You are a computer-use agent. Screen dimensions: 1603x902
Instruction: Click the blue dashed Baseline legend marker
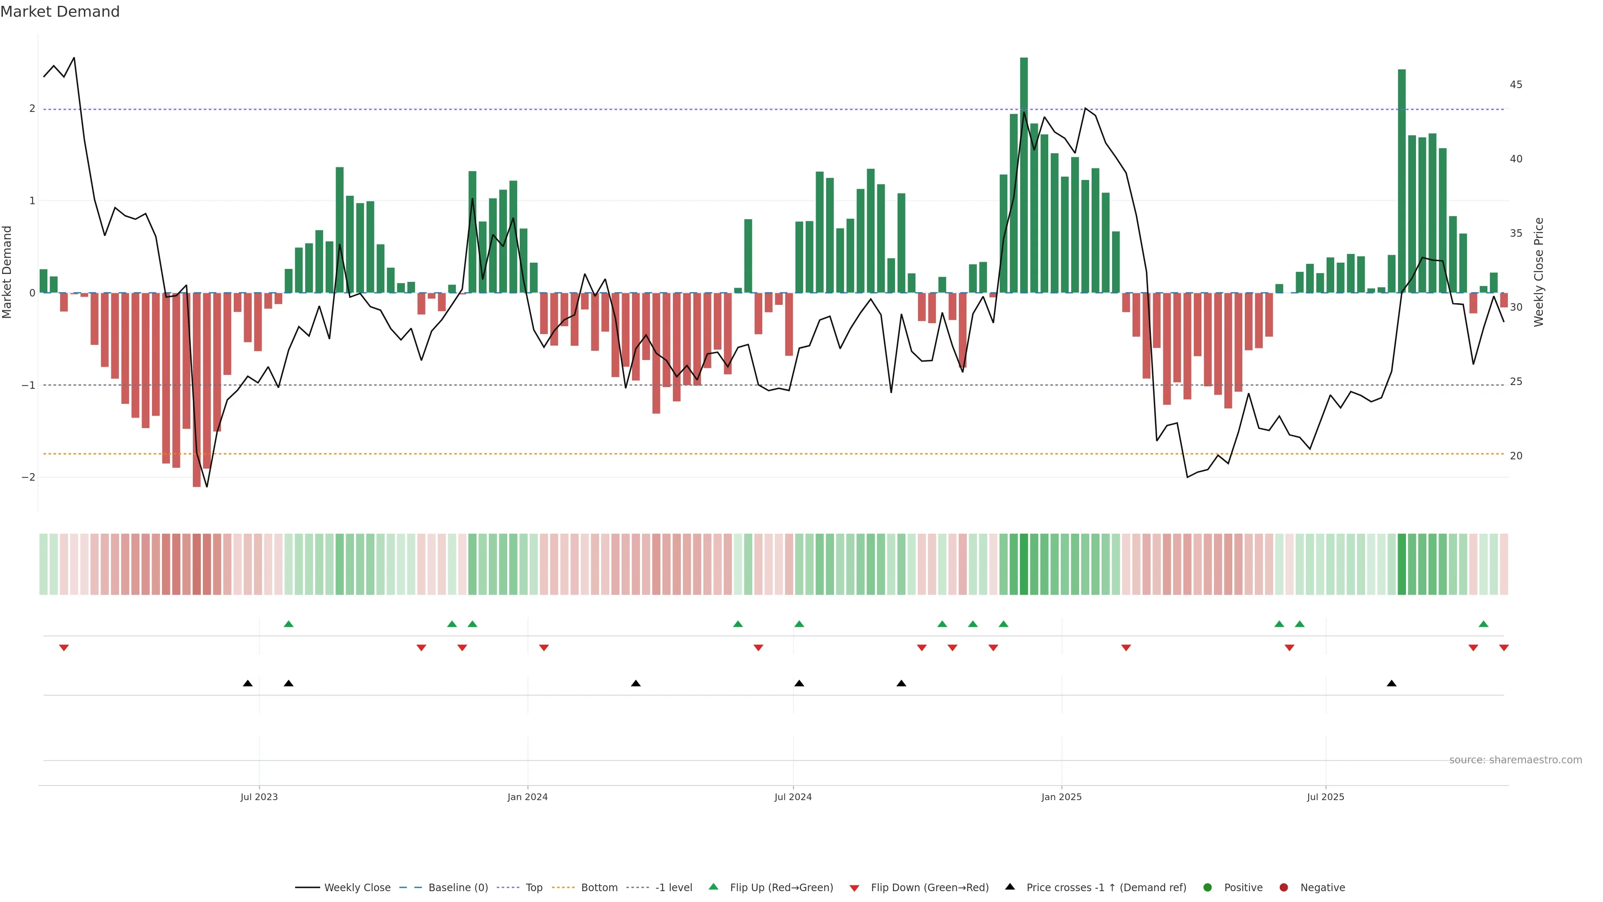[x=411, y=887]
